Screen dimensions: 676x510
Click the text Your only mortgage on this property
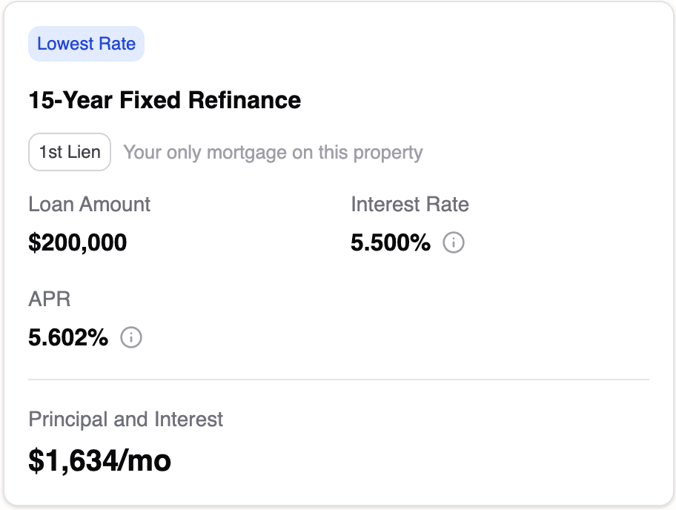274,151
